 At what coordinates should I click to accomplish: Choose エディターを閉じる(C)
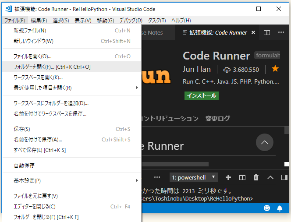(71, 206)
